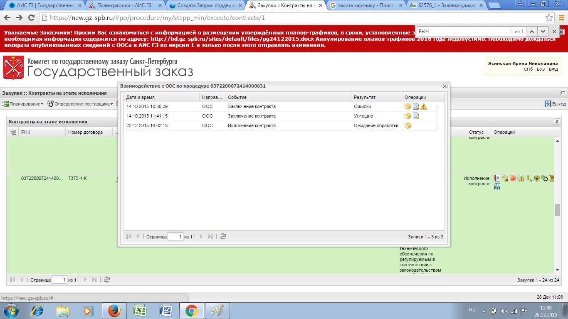Open the signed document icon in 10:30:29 row
568x319 pixels.
point(416,107)
